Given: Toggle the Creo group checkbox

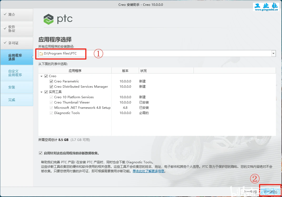Looking at the screenshot, I should coord(46,76).
